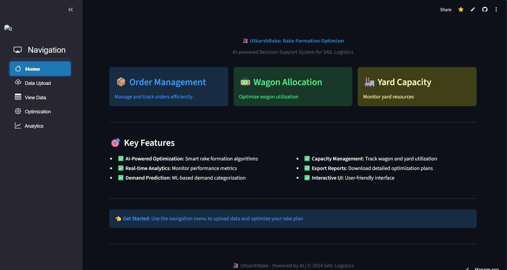Click the Get Started instruction text
The height and width of the screenshot is (270, 507).
213,219
